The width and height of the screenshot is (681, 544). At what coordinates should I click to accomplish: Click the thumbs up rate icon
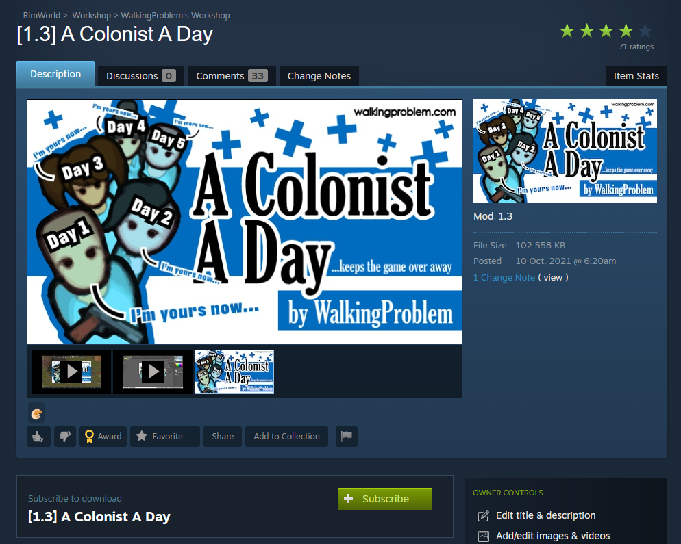38,437
